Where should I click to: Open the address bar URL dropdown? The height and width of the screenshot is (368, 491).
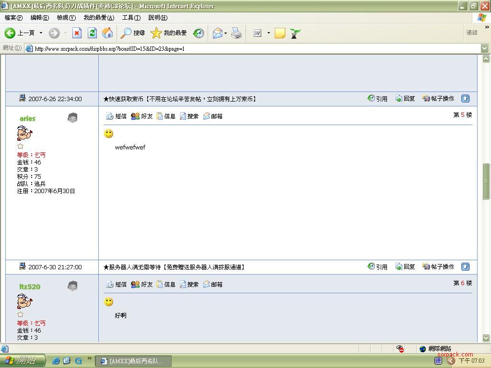pyautogui.click(x=484, y=48)
